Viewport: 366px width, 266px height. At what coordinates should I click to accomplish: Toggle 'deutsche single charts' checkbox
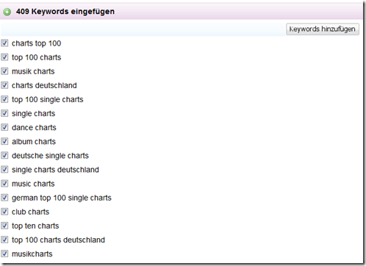point(4,155)
